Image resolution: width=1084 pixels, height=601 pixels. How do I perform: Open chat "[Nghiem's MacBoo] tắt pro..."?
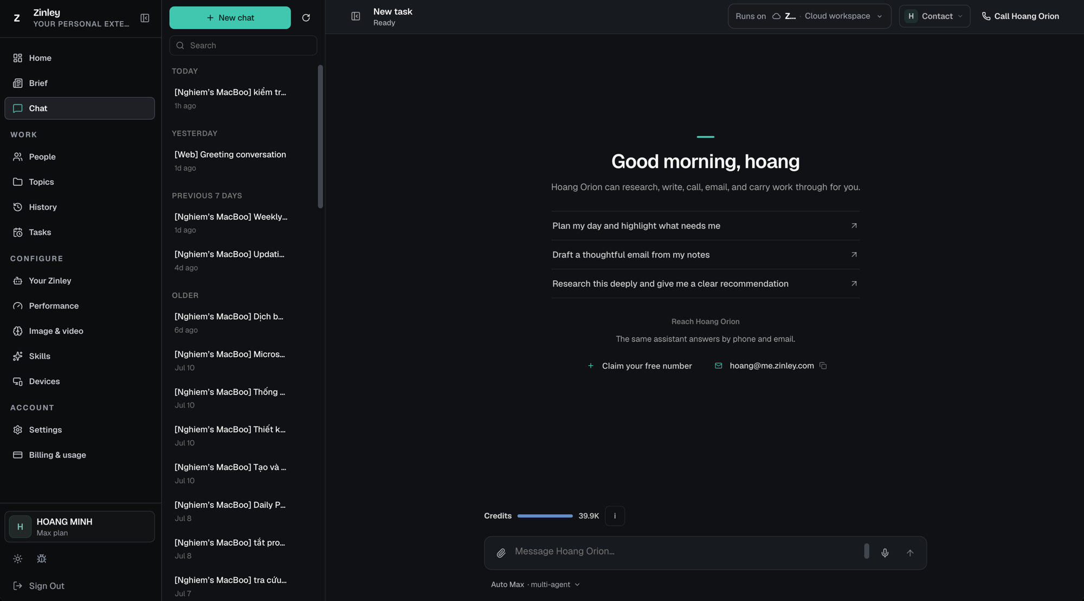click(x=242, y=549)
